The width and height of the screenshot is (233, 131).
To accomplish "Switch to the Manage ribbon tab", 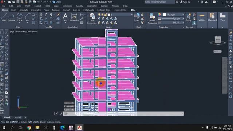I will click(56, 10).
